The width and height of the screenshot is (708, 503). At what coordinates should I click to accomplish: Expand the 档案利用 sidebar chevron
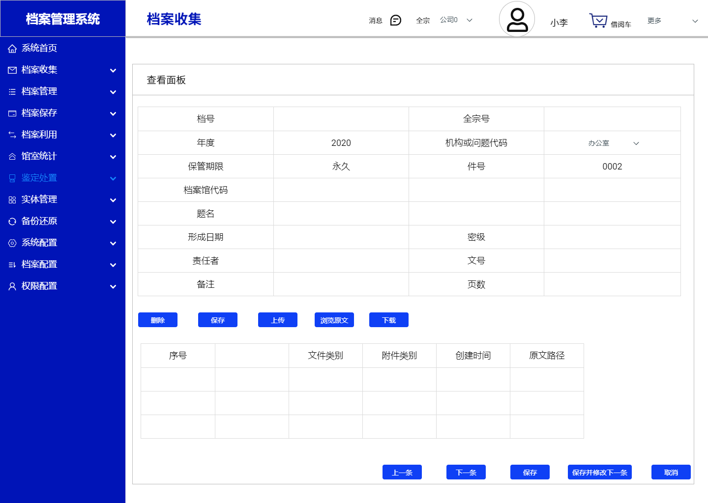(x=113, y=135)
